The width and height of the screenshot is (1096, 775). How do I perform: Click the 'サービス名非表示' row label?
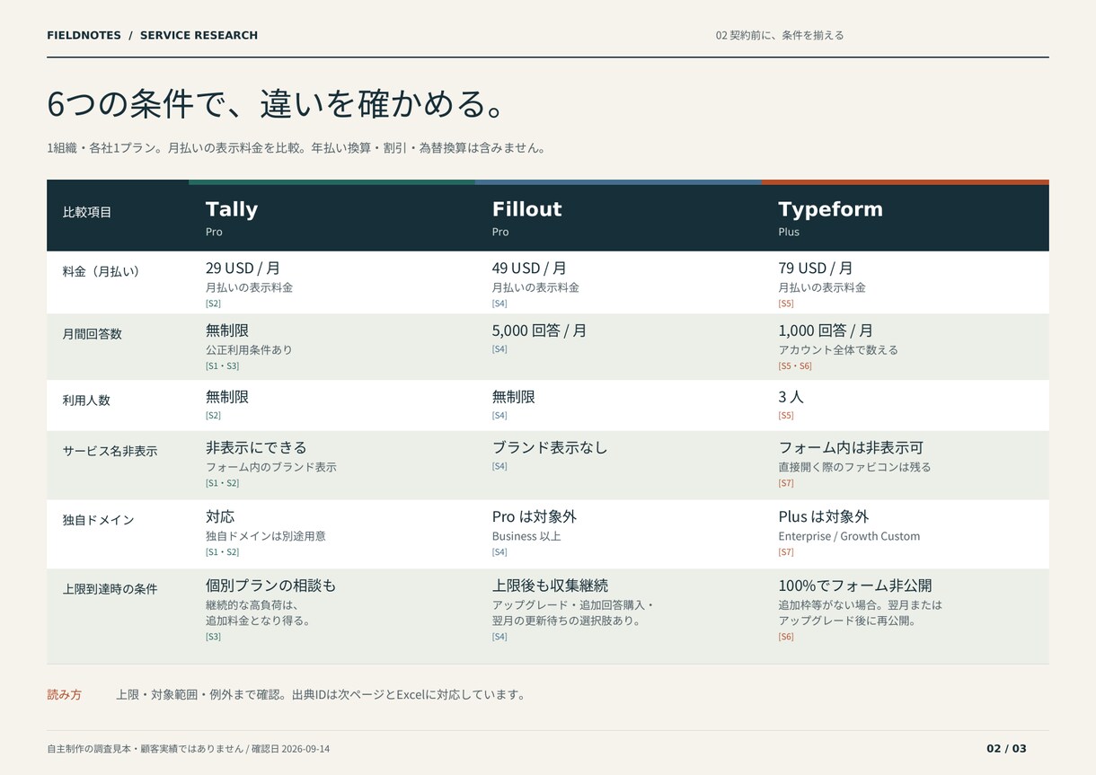[x=110, y=451]
